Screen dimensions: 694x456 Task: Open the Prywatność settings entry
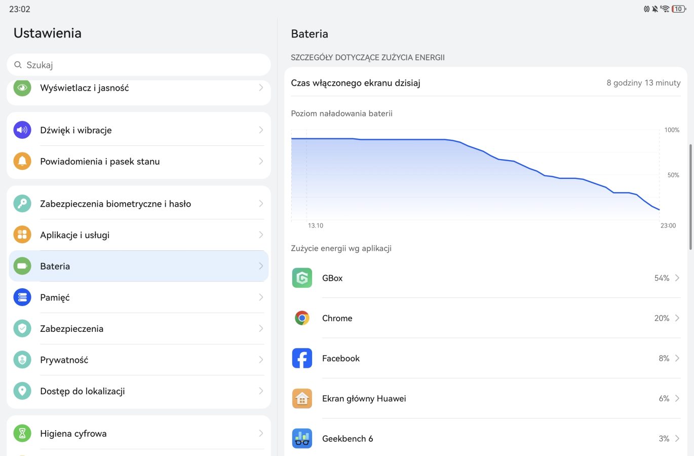click(139, 360)
